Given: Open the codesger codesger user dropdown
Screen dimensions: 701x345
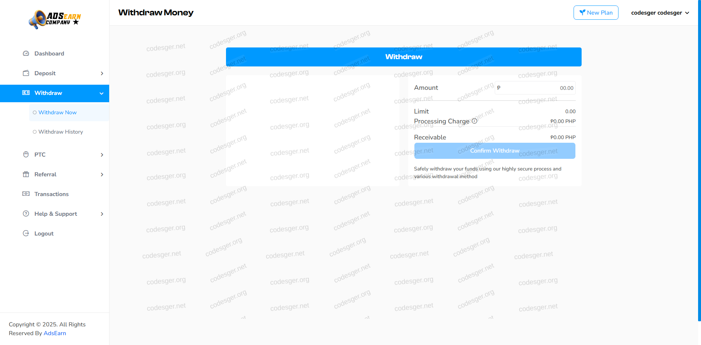Looking at the screenshot, I should (660, 13).
